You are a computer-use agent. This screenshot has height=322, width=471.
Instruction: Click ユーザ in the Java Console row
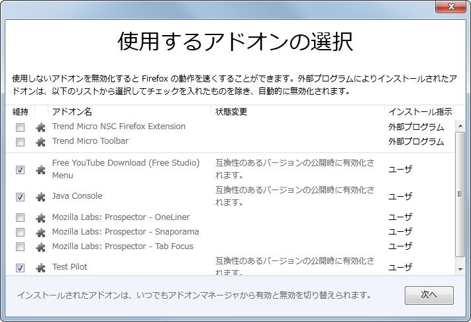(x=400, y=196)
